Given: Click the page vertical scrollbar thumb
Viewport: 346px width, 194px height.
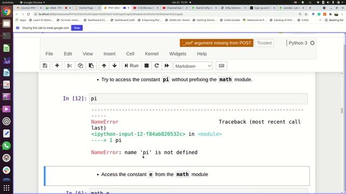Looking at the screenshot, I should tap(342, 110).
